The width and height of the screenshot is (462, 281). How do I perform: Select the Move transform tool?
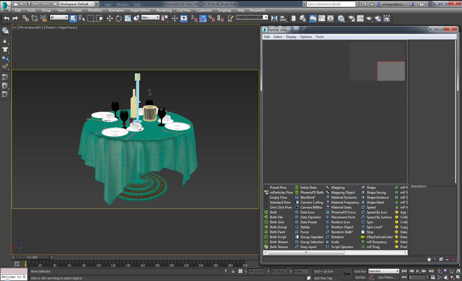point(110,18)
